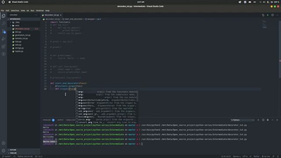Click the Open Changes icon in editor toolbar
Viewport: 281px width, 158px height.
click(x=263, y=15)
